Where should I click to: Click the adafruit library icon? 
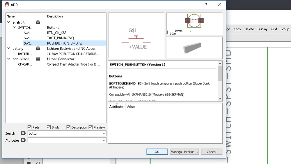(38, 22)
